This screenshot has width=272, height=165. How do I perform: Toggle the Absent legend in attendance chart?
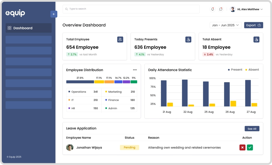click(x=252, y=70)
